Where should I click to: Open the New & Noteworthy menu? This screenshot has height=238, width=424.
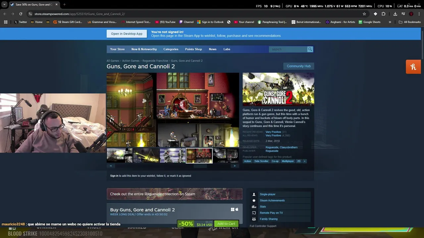coord(144,49)
